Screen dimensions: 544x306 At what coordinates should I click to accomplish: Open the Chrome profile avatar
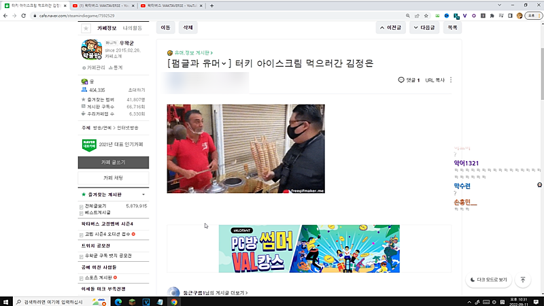click(x=520, y=16)
